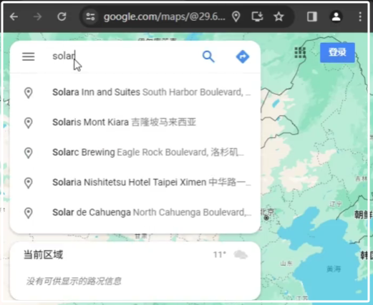Click the location pin icon in address bar
The image size is (373, 305).
236,16
